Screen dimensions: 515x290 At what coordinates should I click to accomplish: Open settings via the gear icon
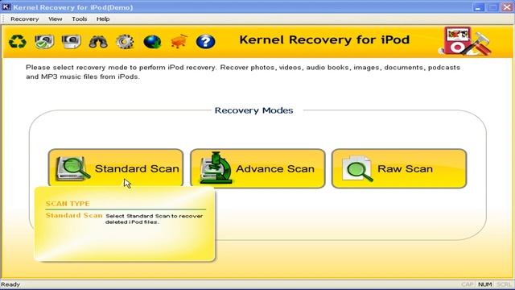[125, 42]
